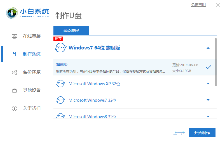Screen dimensions: 224x146
Task: Click the 制作U盘 page heading
Action: 68,16
